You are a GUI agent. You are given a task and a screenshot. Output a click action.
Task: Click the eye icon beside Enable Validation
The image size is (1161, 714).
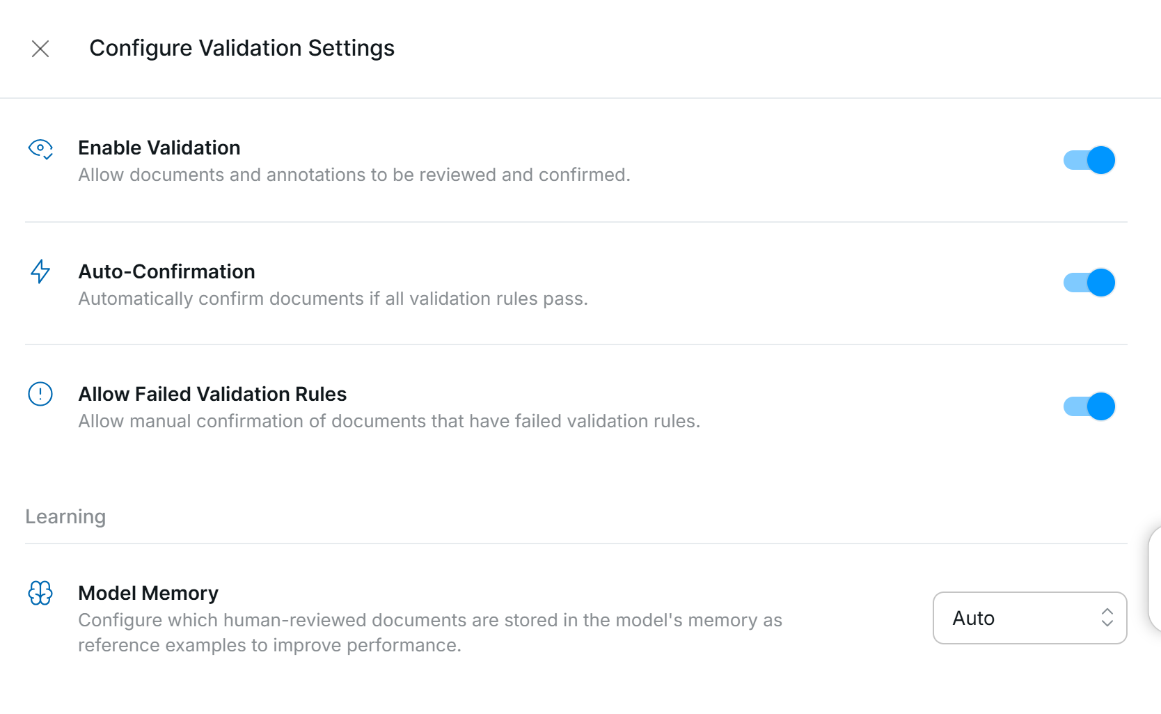pyautogui.click(x=40, y=149)
